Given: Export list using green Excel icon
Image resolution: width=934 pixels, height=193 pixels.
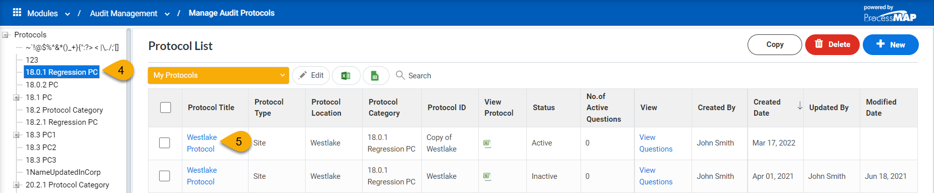Looking at the screenshot, I should tap(346, 75).
